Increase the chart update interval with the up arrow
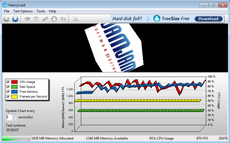This screenshot has width=230, height=143. tap(14, 116)
